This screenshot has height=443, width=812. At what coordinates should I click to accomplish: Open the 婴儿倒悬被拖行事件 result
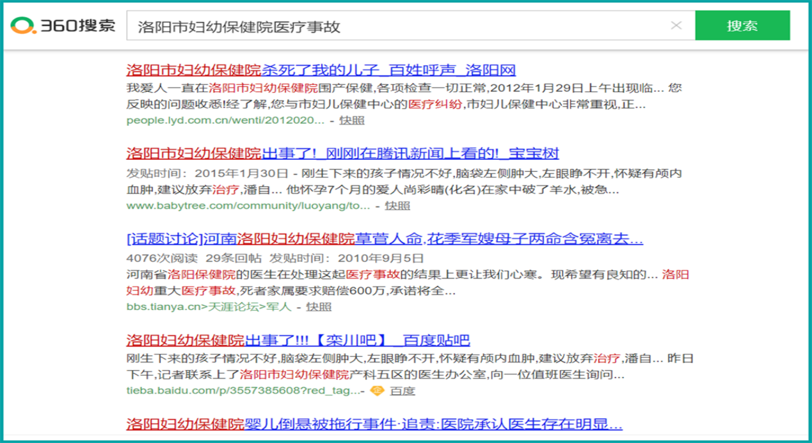point(374,424)
